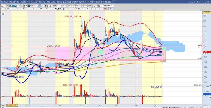Click the 최소 0 (09/16) volume label
The height and width of the screenshot is (108, 211).
coord(157,87)
